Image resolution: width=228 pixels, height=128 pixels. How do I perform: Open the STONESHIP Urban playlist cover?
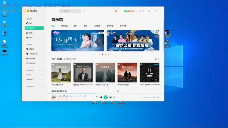149,73
